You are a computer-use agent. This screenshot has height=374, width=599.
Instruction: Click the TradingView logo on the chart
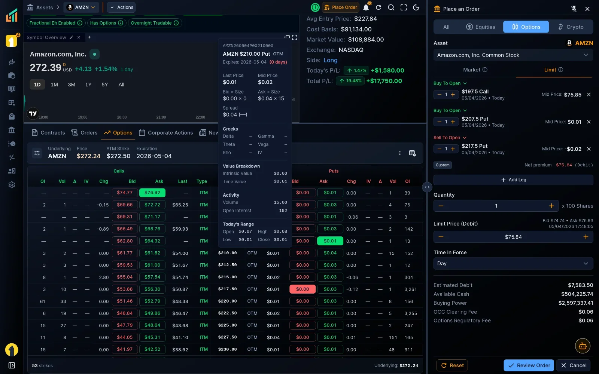click(x=33, y=113)
